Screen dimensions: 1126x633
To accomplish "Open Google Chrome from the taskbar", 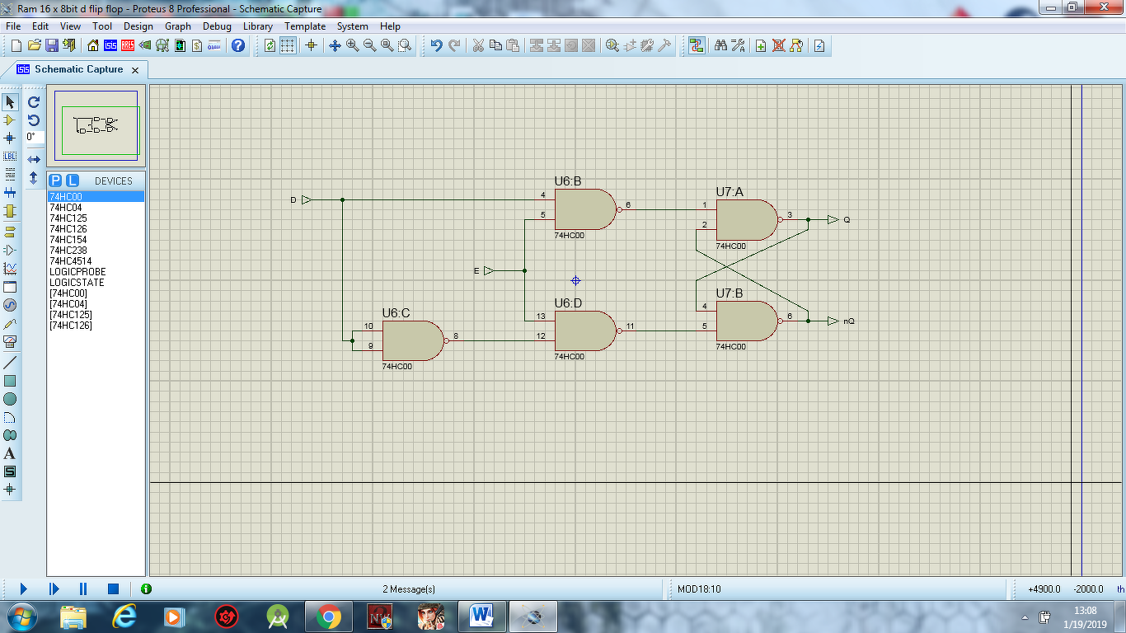I will click(328, 617).
